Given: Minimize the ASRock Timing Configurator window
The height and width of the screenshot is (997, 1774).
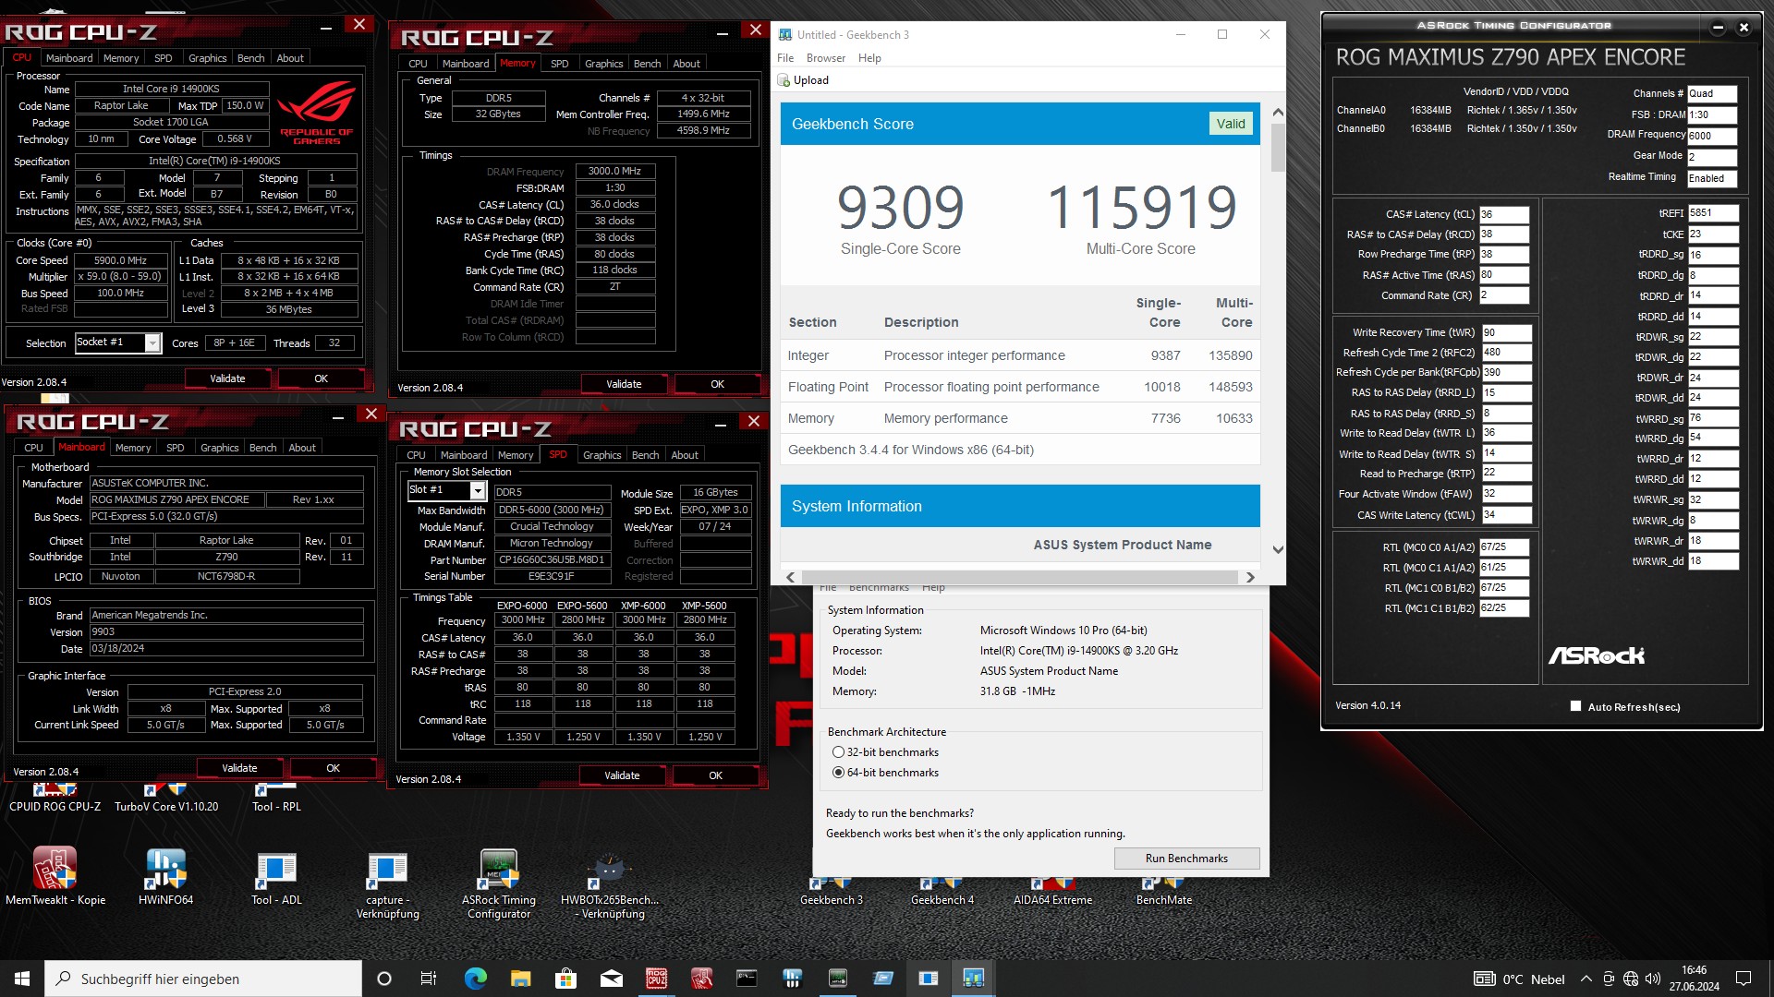Looking at the screenshot, I should (1718, 27).
